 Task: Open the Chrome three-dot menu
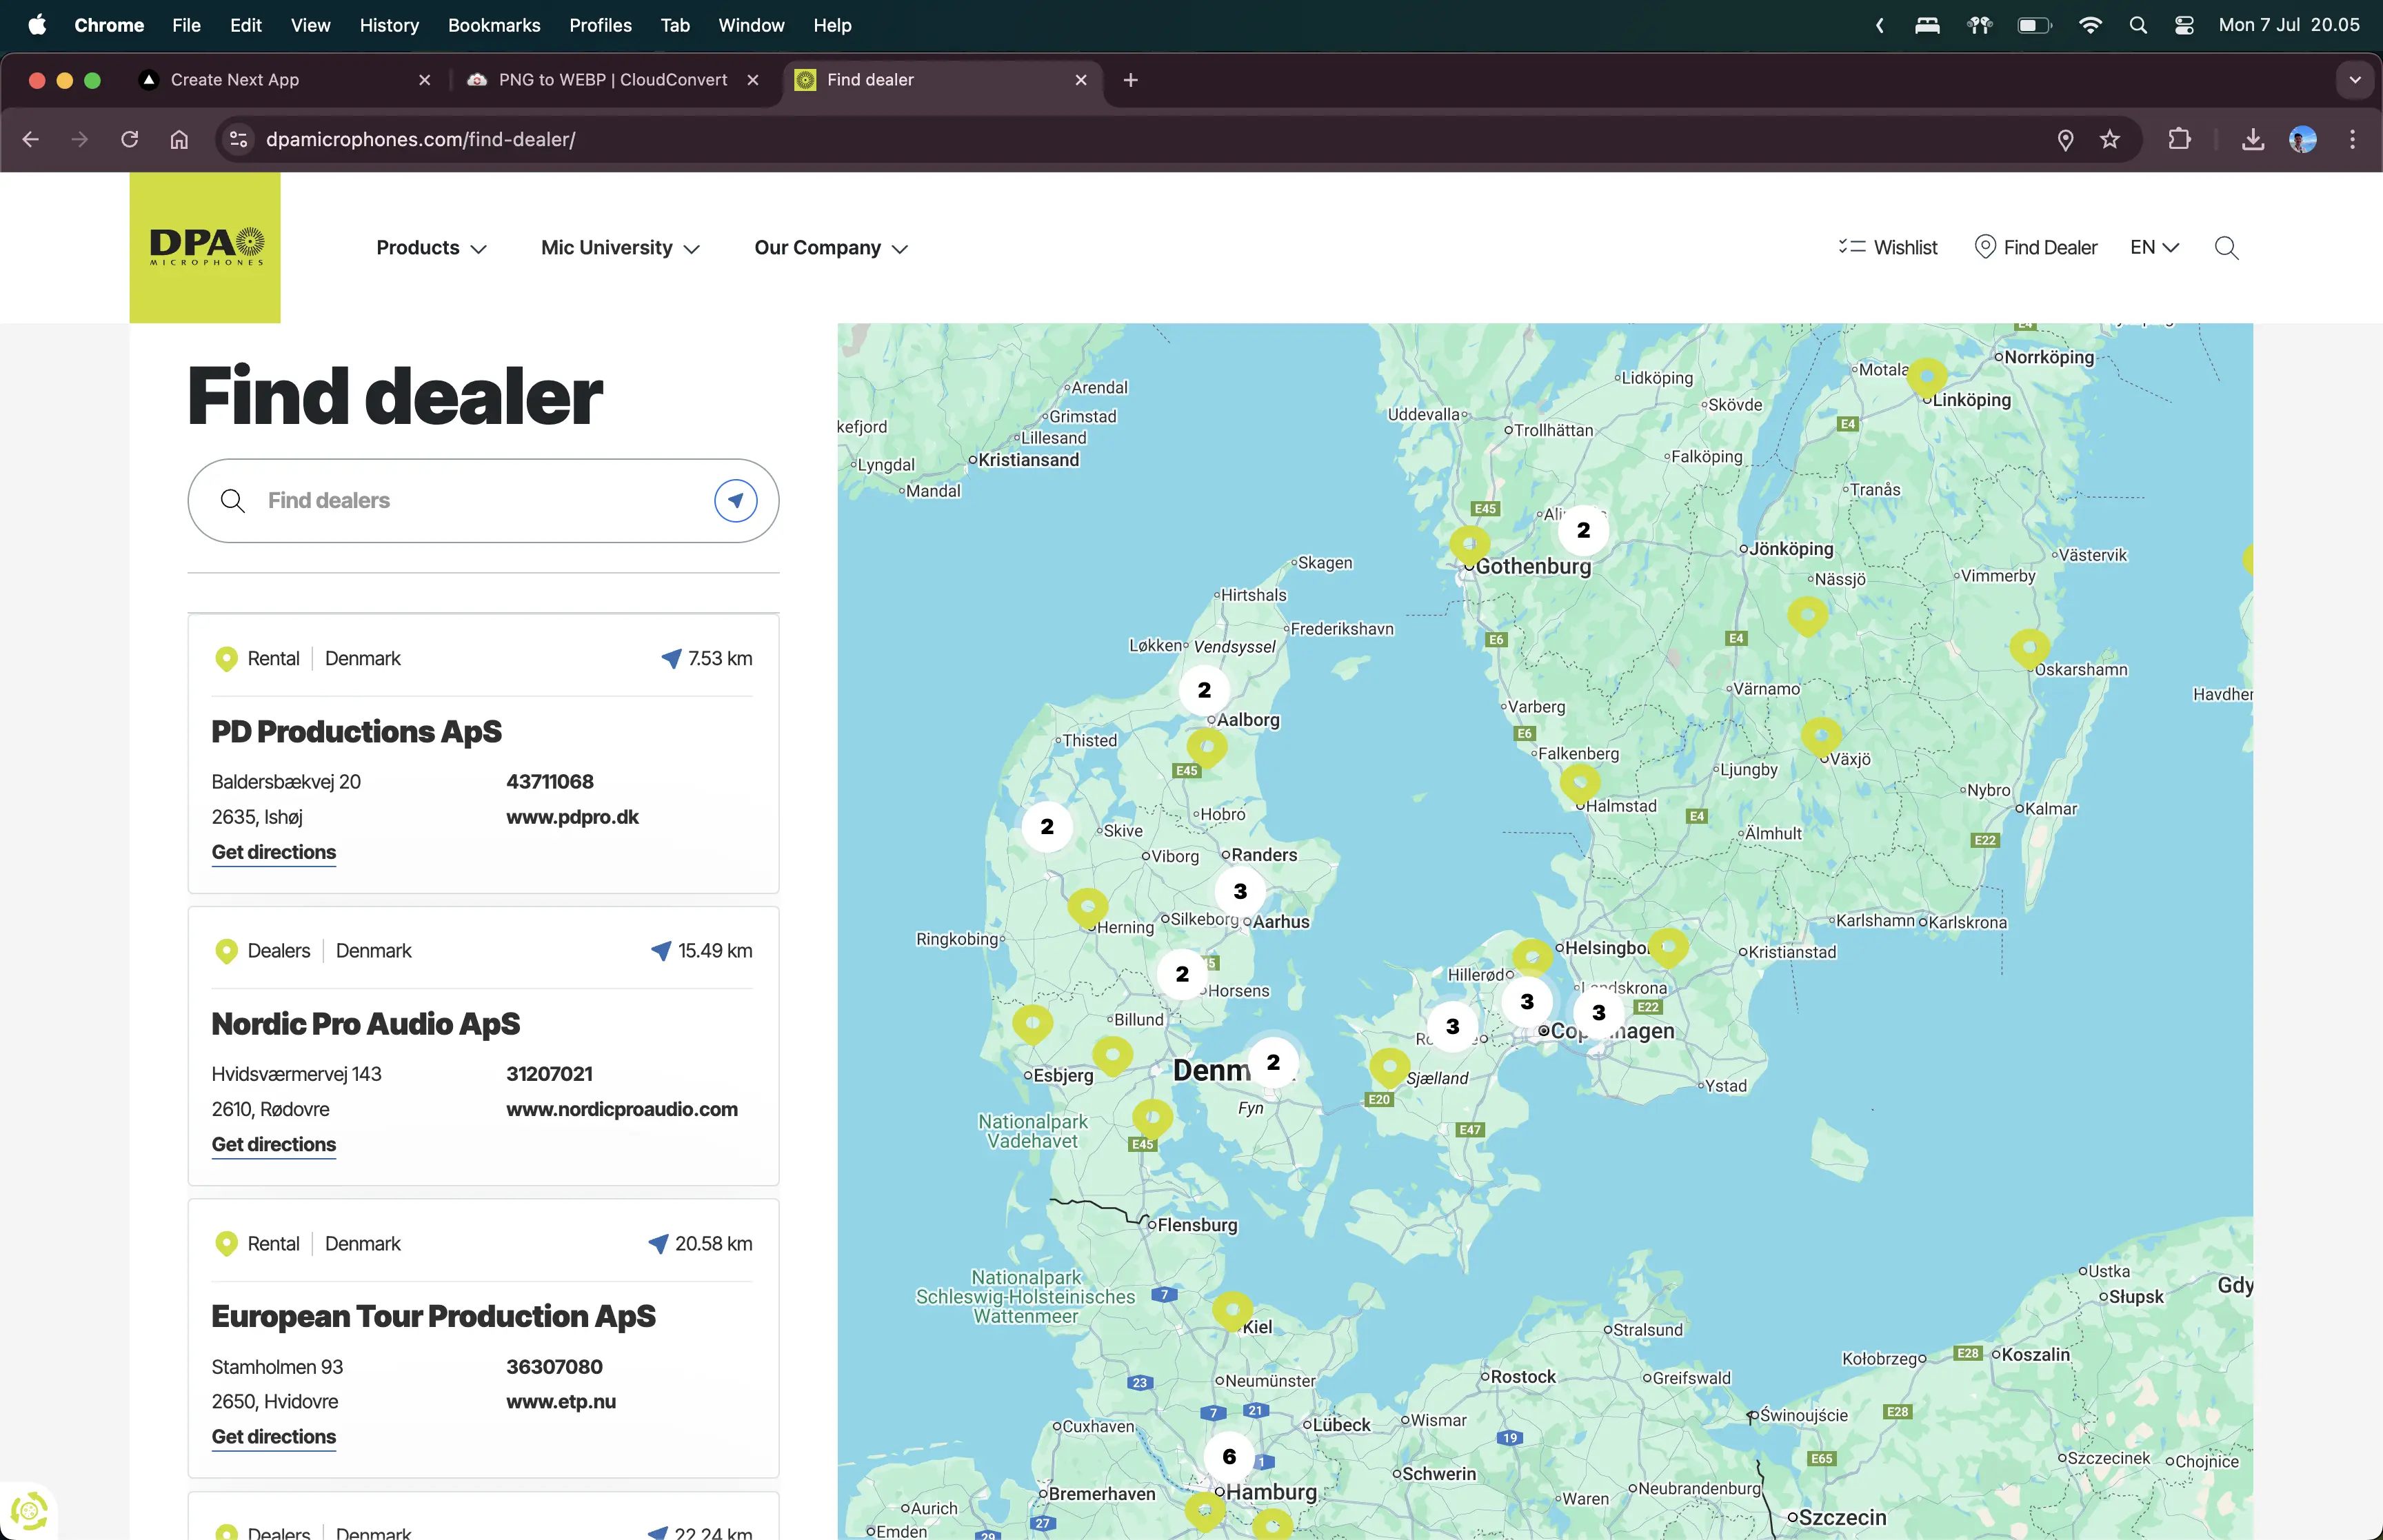tap(2352, 139)
